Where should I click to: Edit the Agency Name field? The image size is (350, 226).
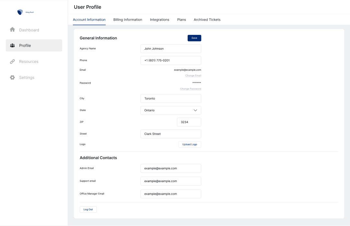(171, 48)
